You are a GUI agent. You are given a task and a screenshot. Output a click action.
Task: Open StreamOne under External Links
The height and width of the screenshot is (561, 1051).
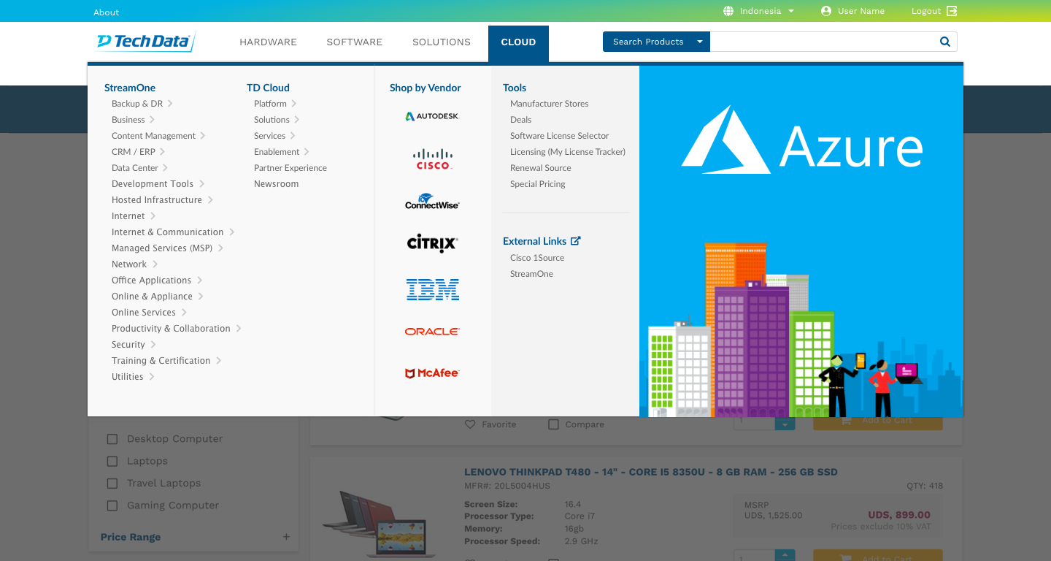coord(532,274)
